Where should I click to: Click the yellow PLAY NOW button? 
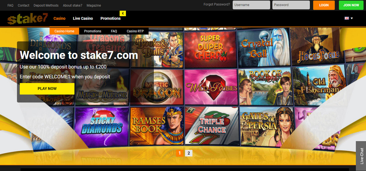47,89
